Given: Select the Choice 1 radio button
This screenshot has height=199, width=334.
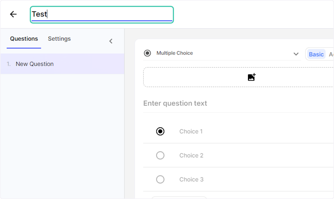Looking at the screenshot, I should [x=160, y=131].
